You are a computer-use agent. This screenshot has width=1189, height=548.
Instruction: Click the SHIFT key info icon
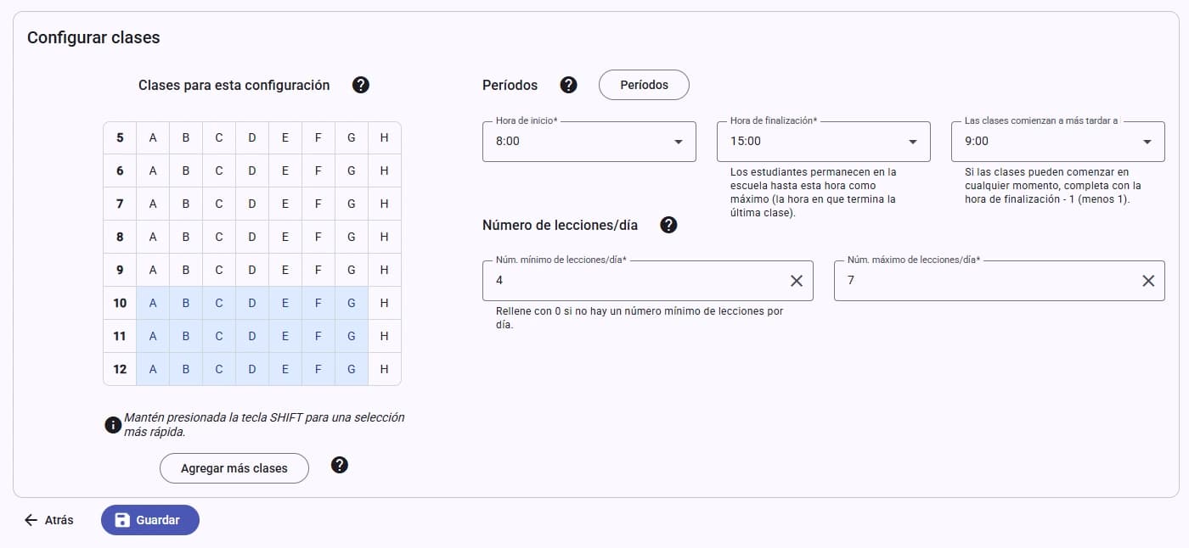112,425
